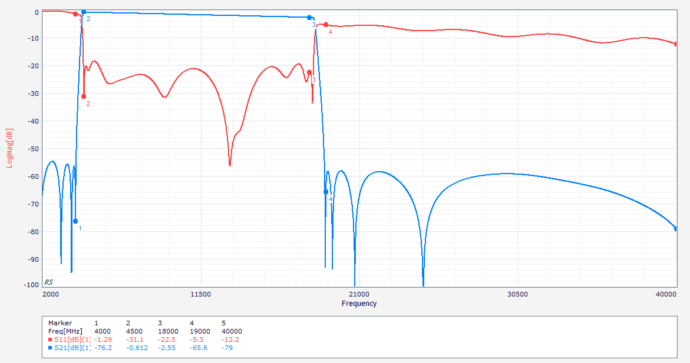Select the blue S21 marker 4 point
This screenshot has width=690, height=363.
tap(326, 192)
